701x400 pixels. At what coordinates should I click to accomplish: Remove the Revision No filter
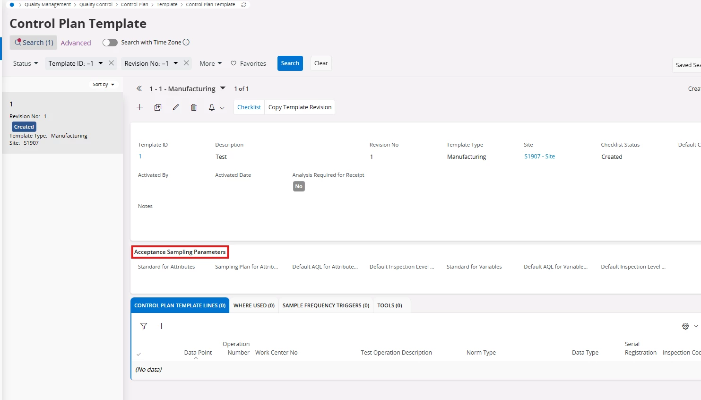[x=187, y=63]
